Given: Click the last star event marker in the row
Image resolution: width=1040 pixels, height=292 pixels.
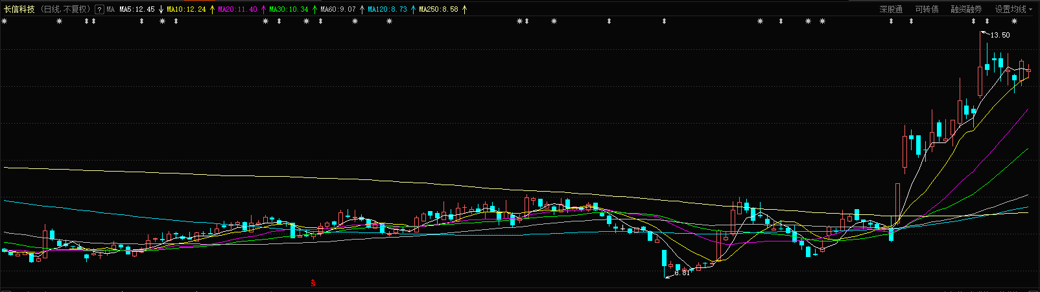Looking at the screenshot, I should tap(1015, 21).
